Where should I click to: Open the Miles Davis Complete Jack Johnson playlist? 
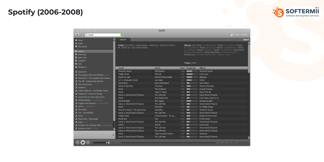pos(93,78)
